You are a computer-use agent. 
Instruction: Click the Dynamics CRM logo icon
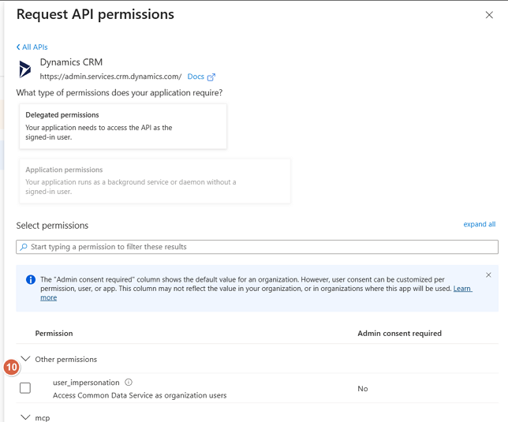click(25, 69)
